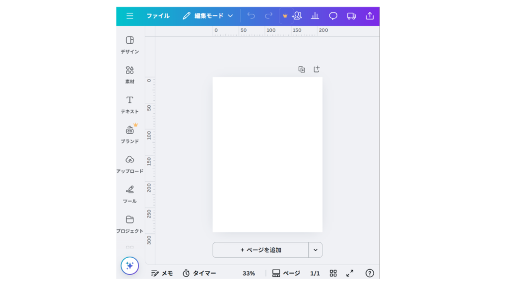Image resolution: width=508 pixels, height=286 pixels.
Task: Toggle fullscreen presentation mode
Action: [x=350, y=273]
